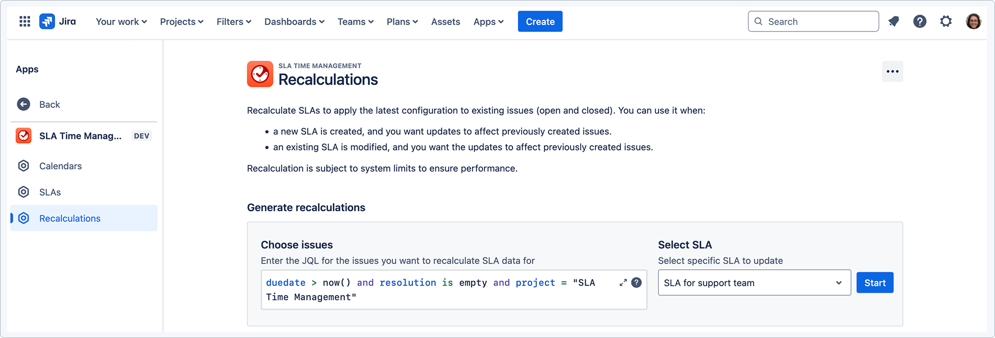Expand the Projects menu
The image size is (995, 338).
[182, 21]
